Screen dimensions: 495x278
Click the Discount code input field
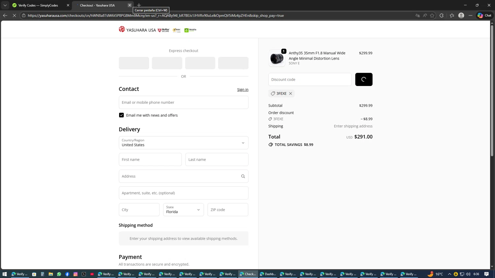tap(310, 79)
